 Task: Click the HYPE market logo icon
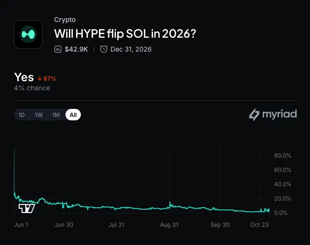click(28, 34)
